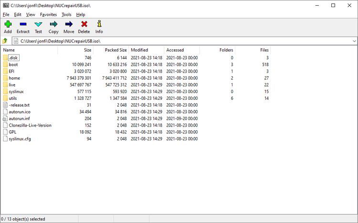Viewport: 358px width, 223px height.
Task: Expand the address path dropdown
Action: pos(354,41)
